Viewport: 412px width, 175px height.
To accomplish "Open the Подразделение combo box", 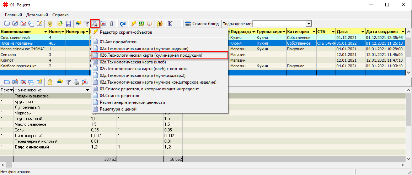I will pos(309,24).
